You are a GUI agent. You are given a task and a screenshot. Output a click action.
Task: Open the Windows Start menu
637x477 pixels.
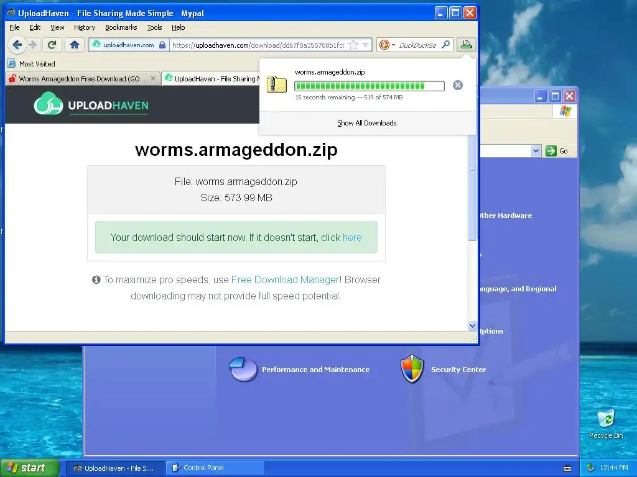pyautogui.click(x=29, y=468)
